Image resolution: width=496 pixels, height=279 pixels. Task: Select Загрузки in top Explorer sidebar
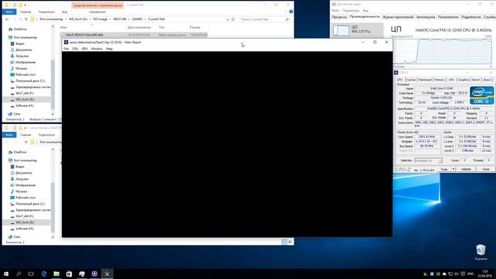22,56
